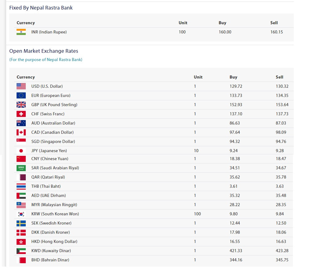Click the UAE flag icon beside AED
This screenshot has height=273, width=325.
pyautogui.click(x=21, y=195)
